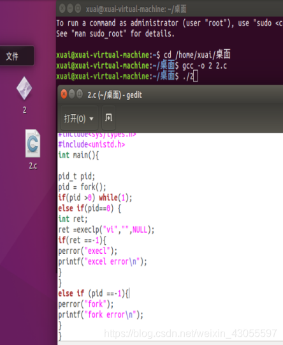The height and width of the screenshot is (345, 283).
Task: Click the execlp("vi","",NULL) line
Action: click(x=106, y=230)
